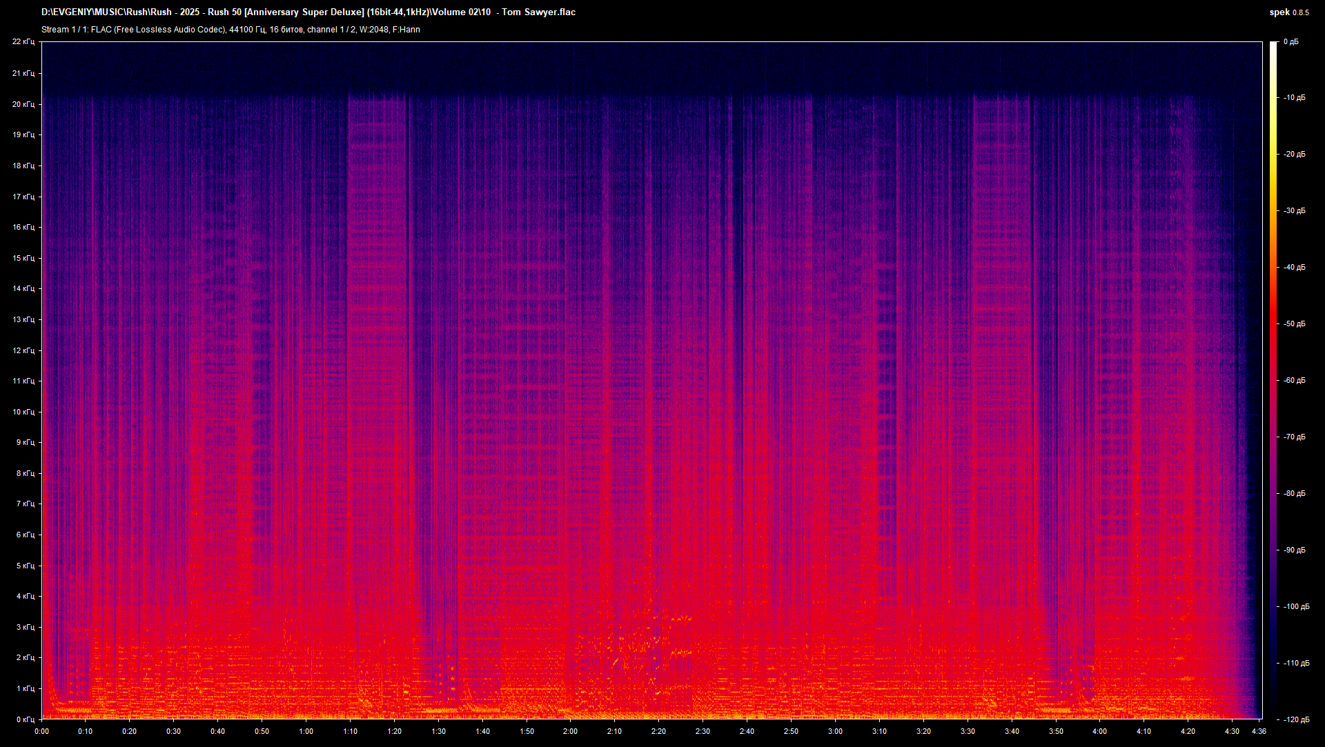Click the 0 kHz frequency axis label
1325x747 pixels.
25,719
